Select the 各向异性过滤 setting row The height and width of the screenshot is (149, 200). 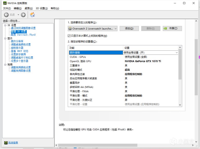click(x=123, y=74)
